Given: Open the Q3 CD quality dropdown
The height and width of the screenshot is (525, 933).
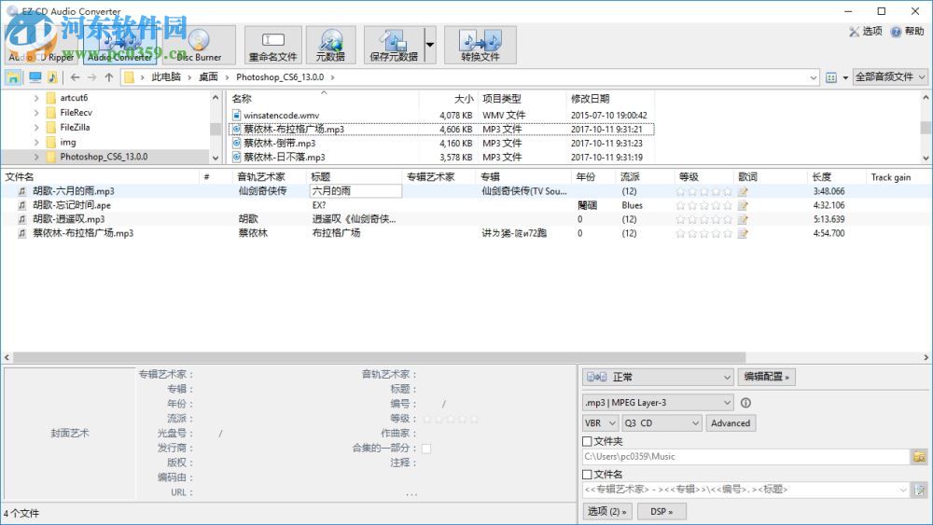Looking at the screenshot, I should click(x=662, y=423).
